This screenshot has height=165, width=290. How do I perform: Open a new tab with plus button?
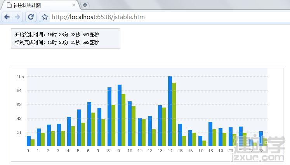coord(85,5)
